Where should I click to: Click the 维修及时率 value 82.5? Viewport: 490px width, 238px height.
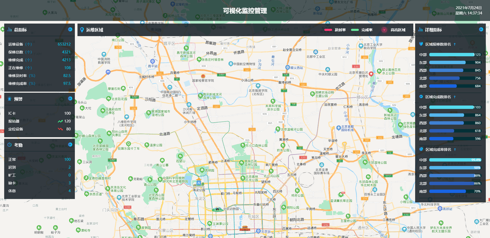[x=67, y=76]
